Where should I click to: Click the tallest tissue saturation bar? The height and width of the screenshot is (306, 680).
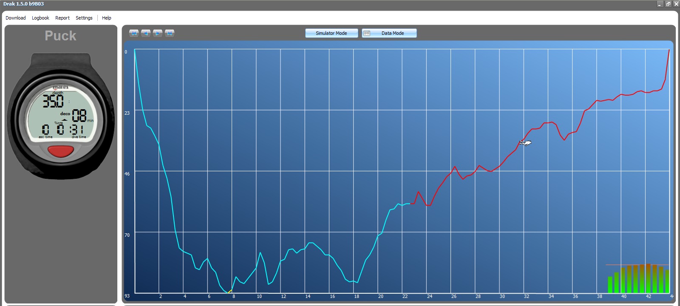tap(648, 278)
